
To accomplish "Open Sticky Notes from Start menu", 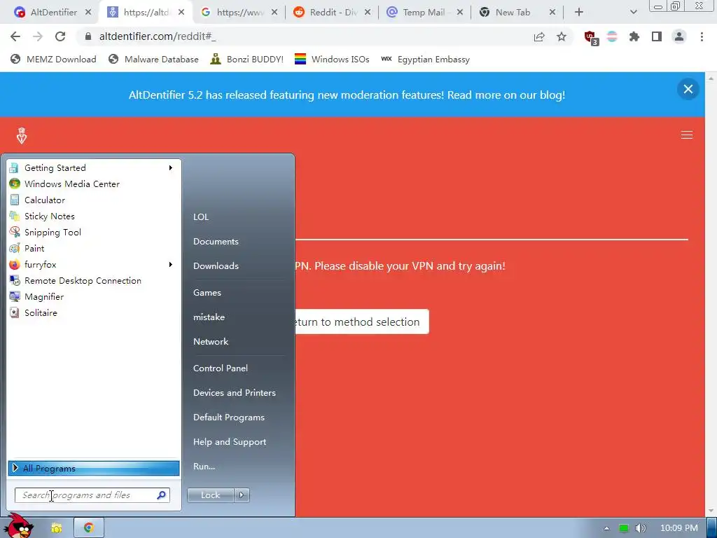I will (93, 216).
